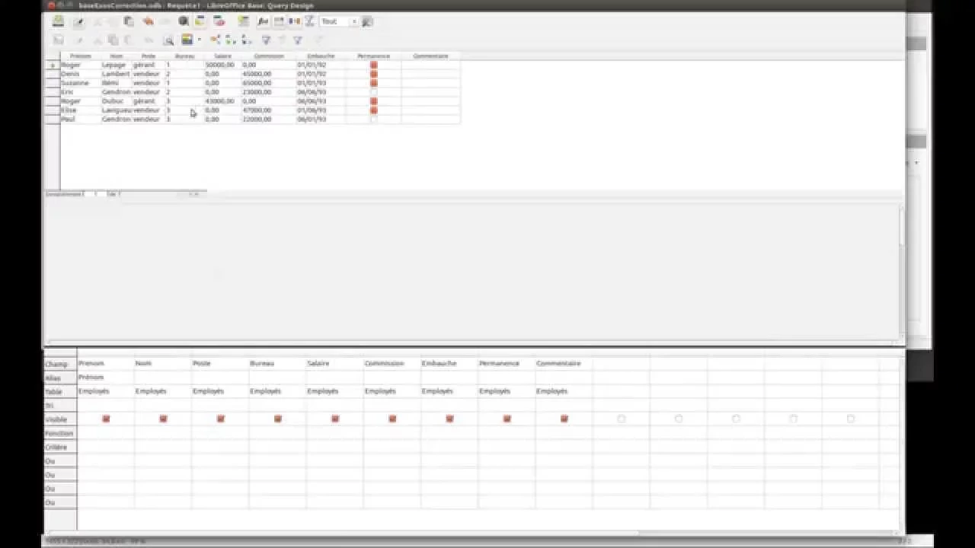Open the Add Tables icon
This screenshot has width=975, height=548.
click(243, 21)
